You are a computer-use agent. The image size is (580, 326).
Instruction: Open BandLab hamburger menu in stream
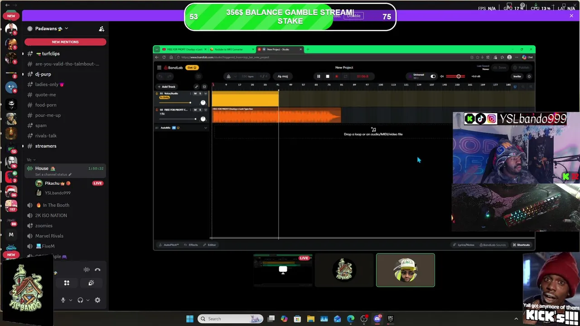pos(159,67)
